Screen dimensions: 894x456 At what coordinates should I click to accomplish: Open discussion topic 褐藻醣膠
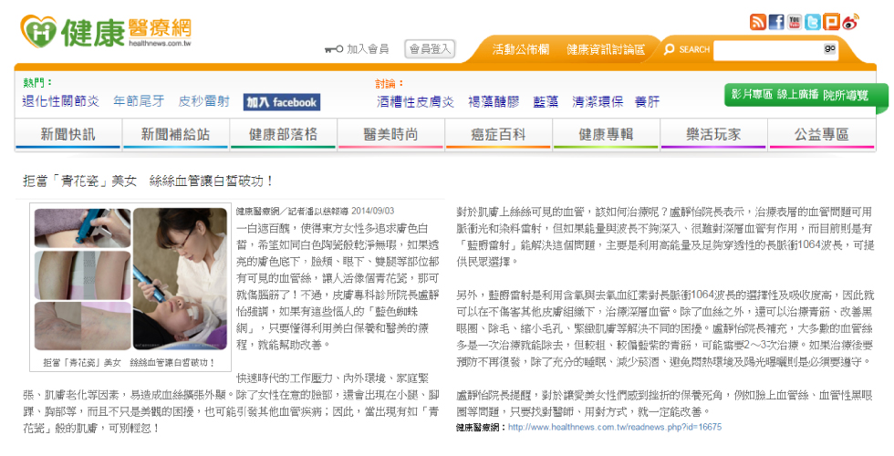click(494, 102)
